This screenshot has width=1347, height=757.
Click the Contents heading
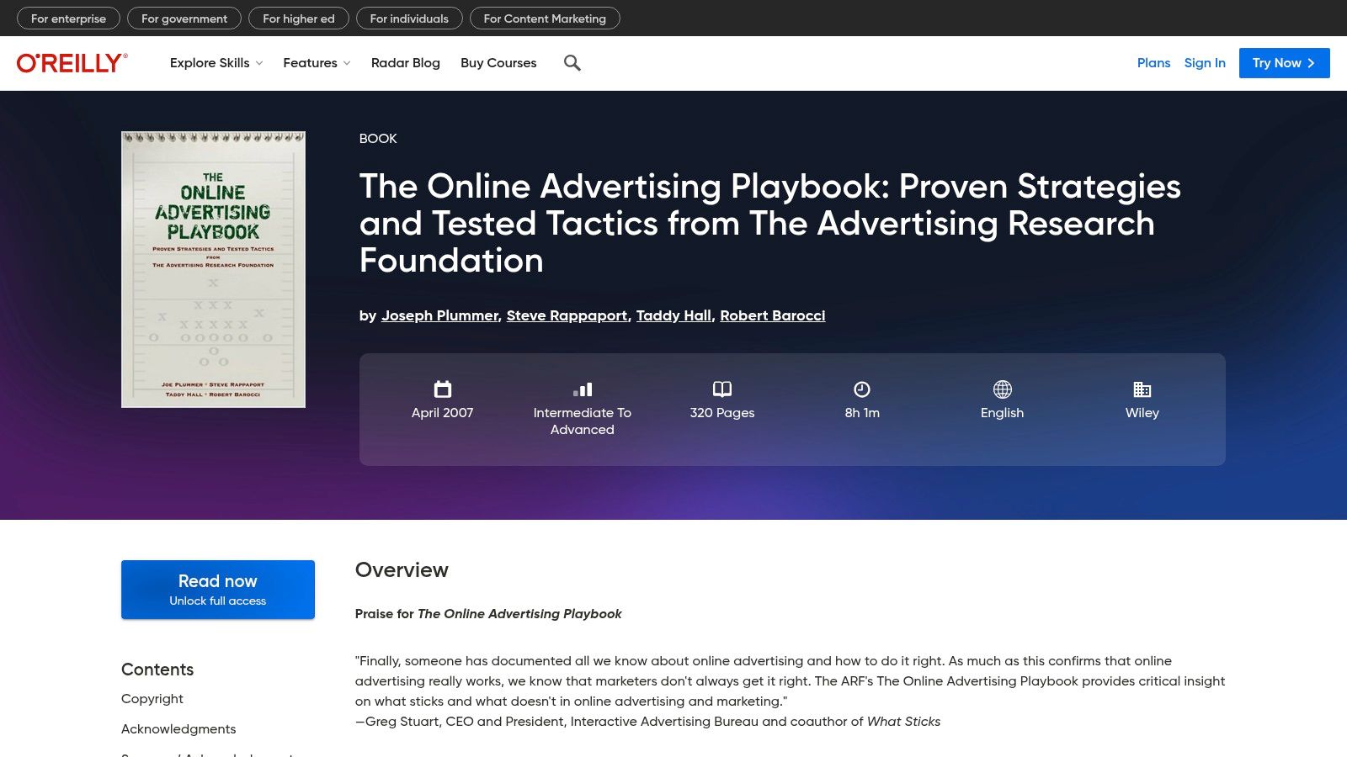coord(157,670)
